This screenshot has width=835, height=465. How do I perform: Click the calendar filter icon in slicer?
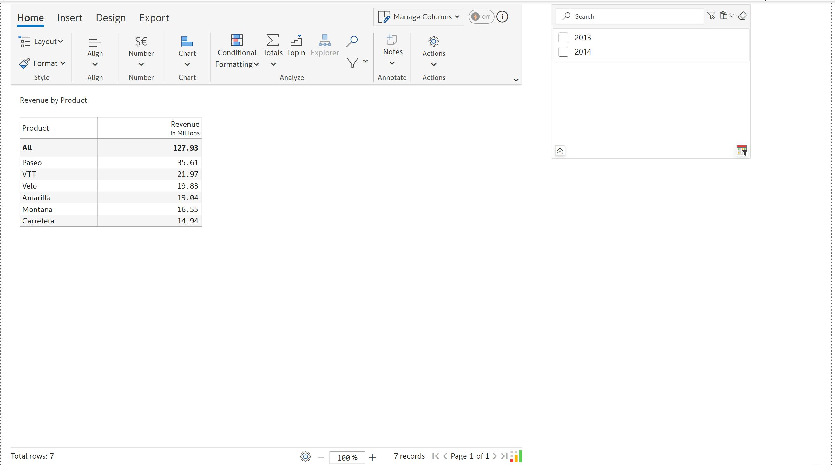(741, 151)
